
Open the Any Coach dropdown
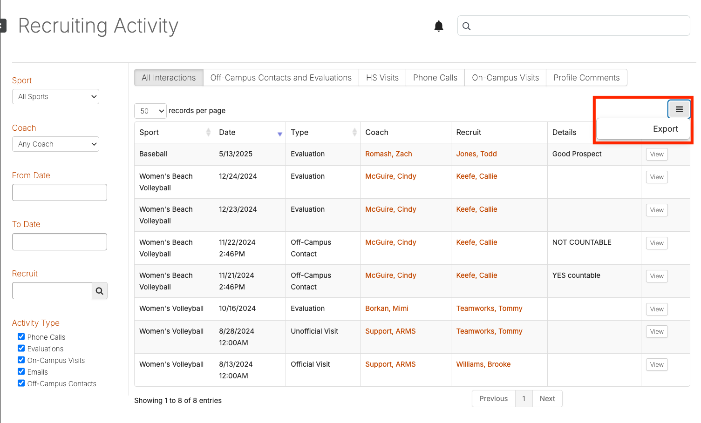tap(55, 144)
